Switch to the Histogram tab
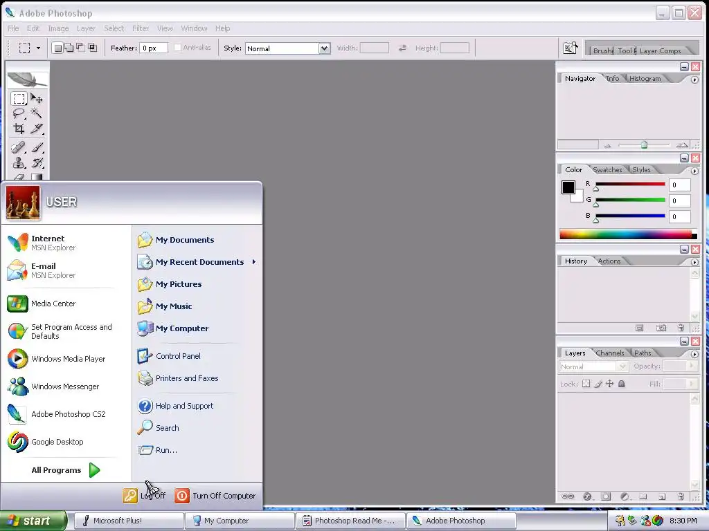This screenshot has width=709, height=531. pyautogui.click(x=645, y=79)
